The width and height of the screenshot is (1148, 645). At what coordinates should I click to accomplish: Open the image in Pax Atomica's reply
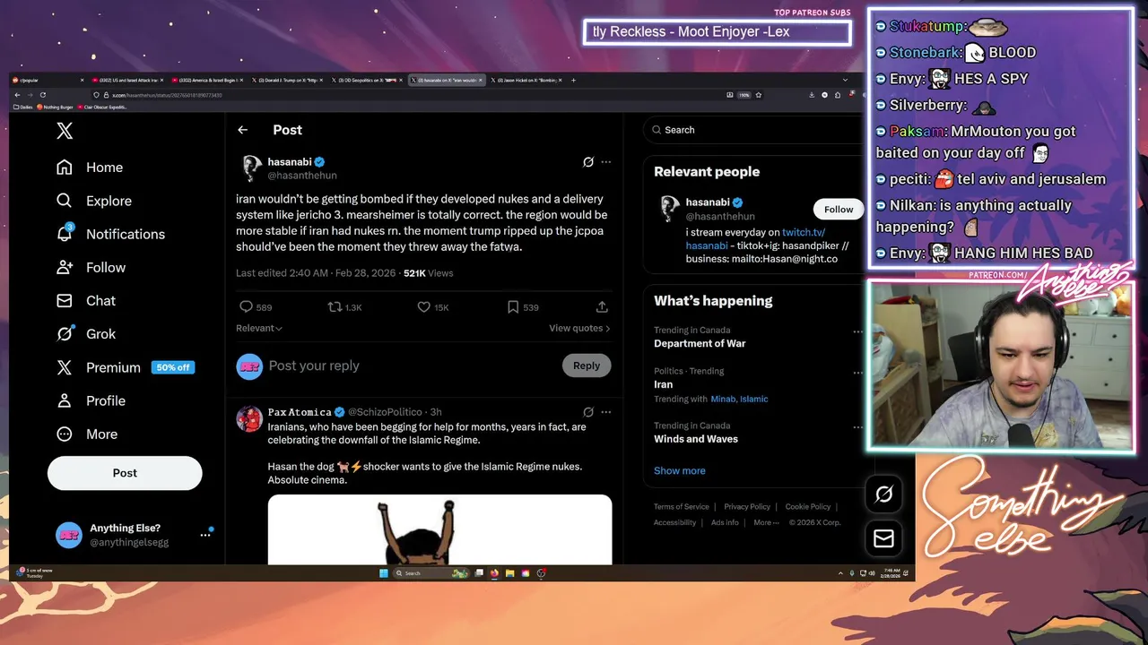point(439,529)
